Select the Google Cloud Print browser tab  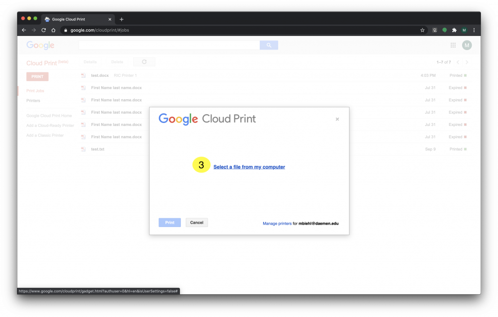(78, 19)
